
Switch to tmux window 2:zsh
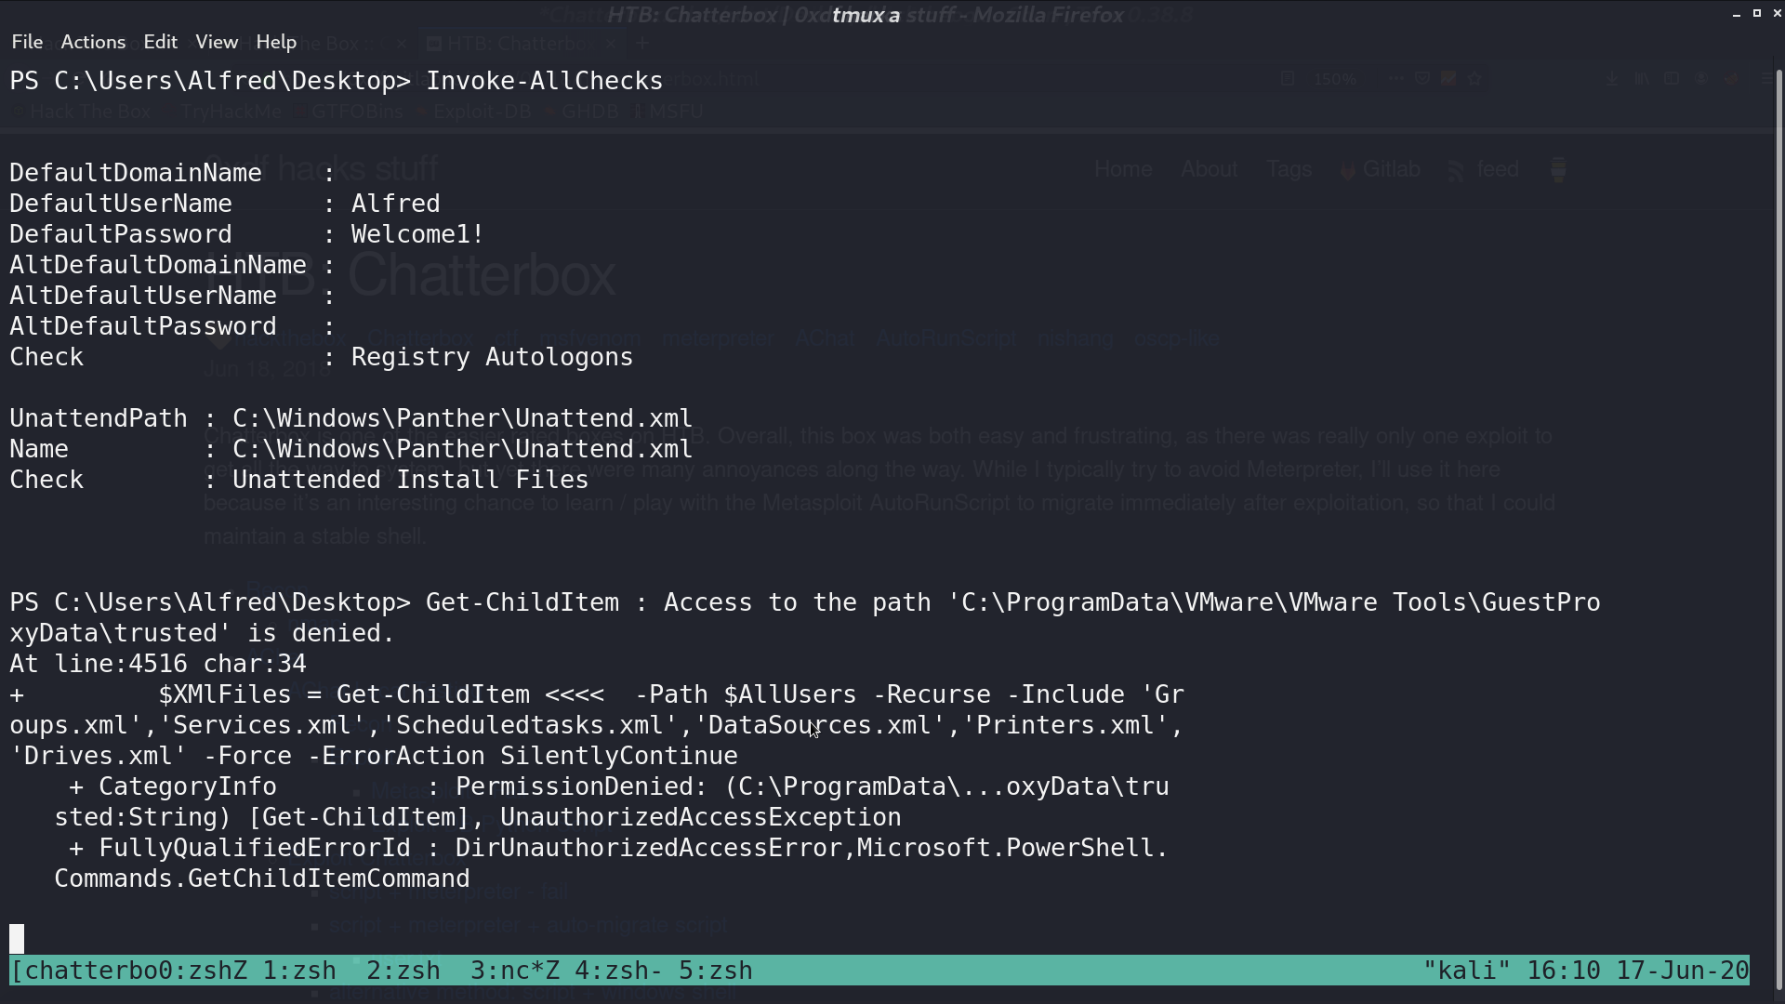click(403, 971)
